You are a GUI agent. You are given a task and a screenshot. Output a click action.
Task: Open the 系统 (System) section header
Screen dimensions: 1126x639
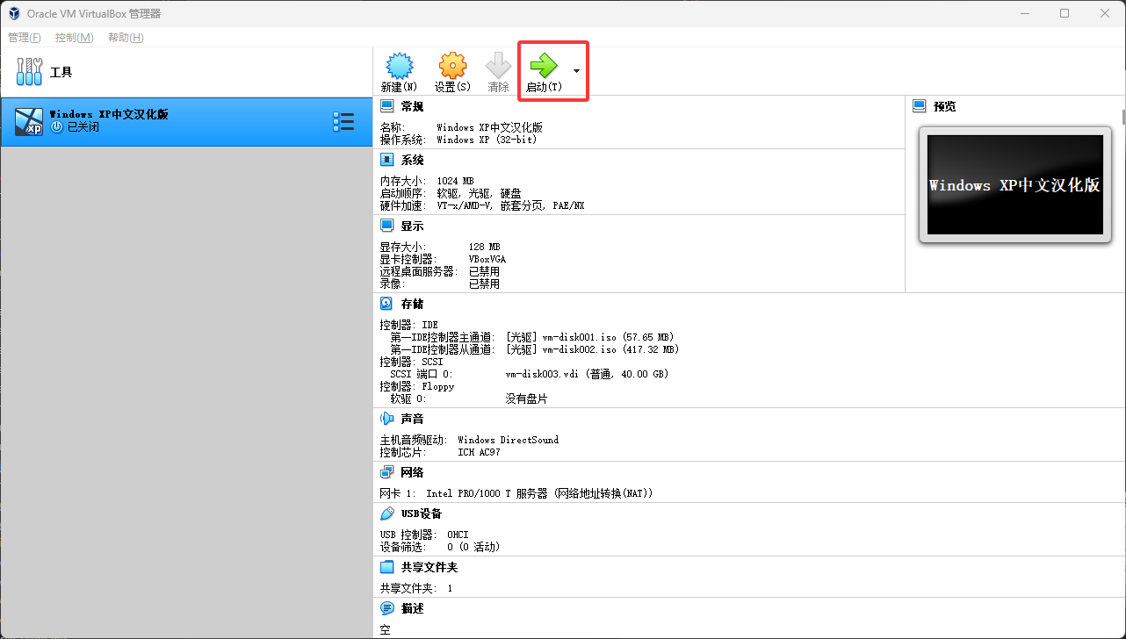tap(412, 160)
